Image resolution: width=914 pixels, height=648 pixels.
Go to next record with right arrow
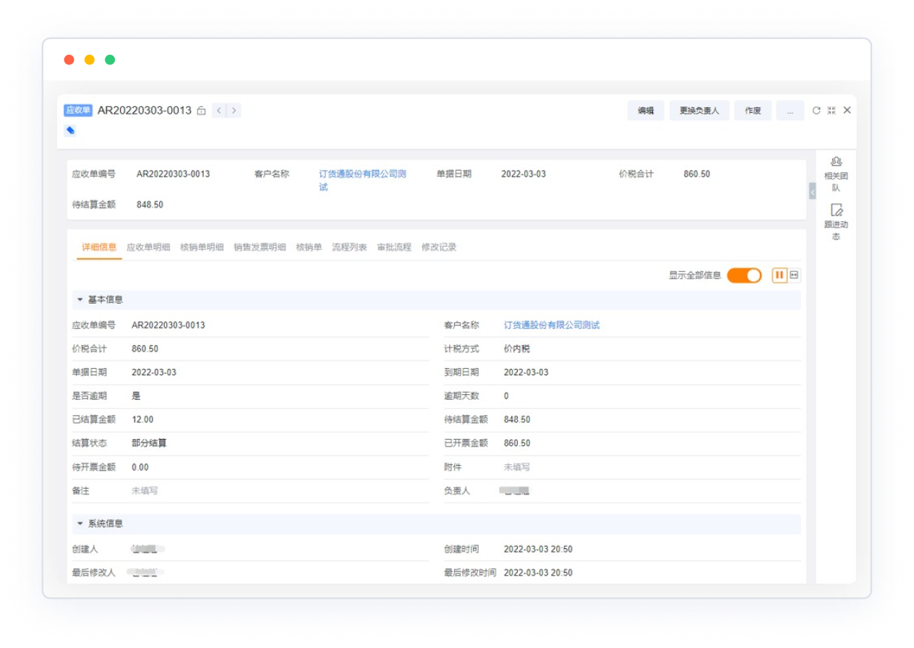pyautogui.click(x=234, y=111)
